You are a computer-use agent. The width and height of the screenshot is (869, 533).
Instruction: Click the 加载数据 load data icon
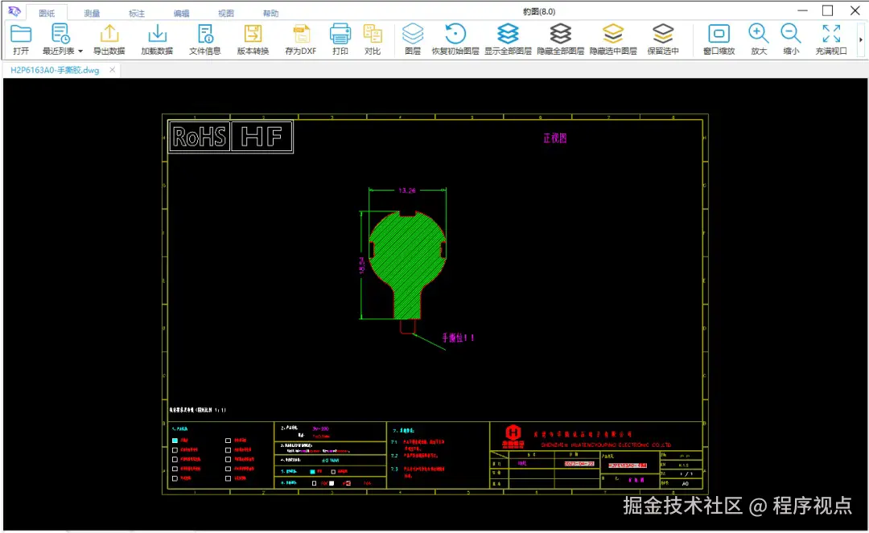pyautogui.click(x=157, y=34)
